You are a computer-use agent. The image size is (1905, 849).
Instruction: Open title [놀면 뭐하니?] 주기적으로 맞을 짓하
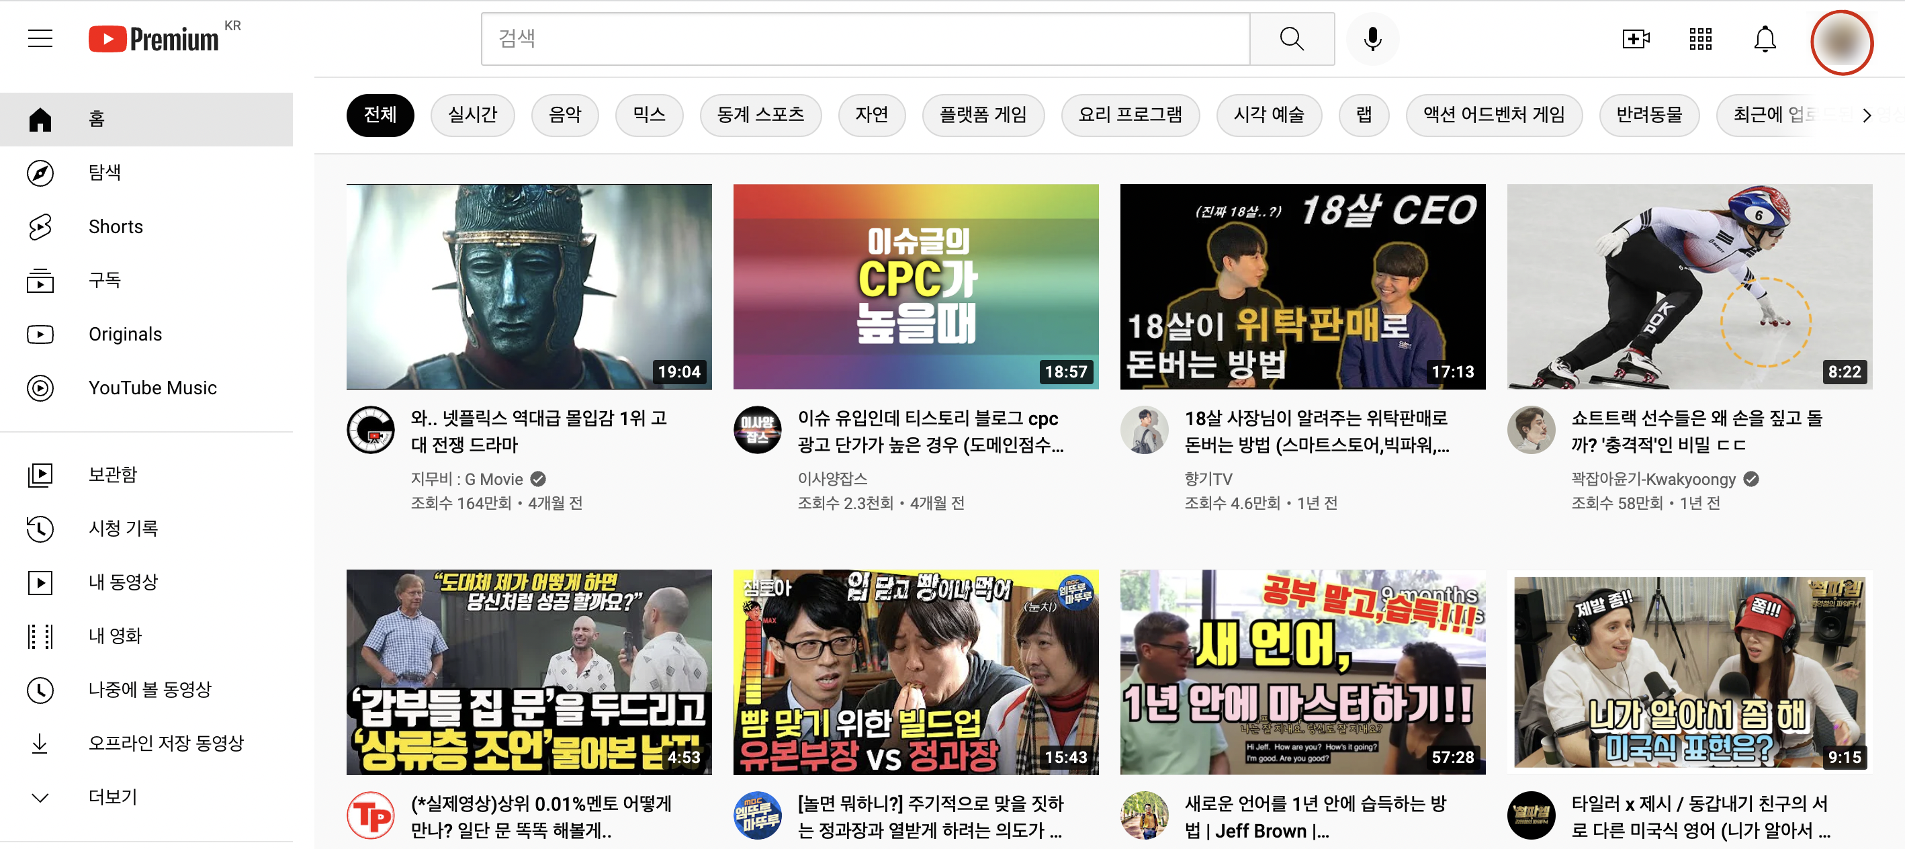(930, 817)
